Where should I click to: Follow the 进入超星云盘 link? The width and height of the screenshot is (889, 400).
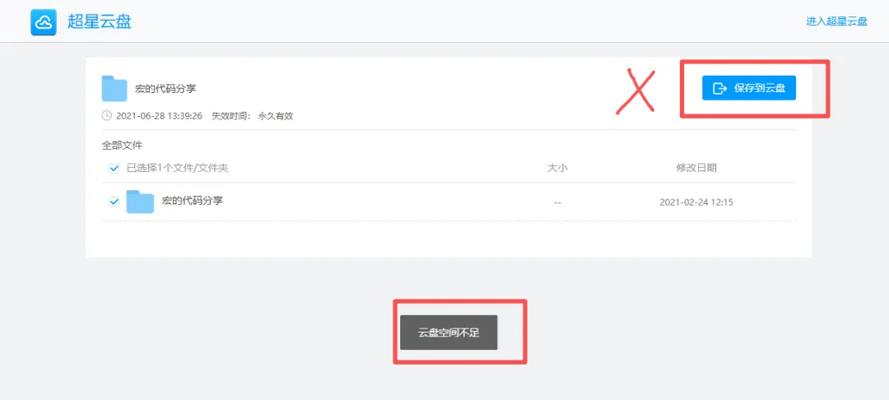[x=836, y=21]
